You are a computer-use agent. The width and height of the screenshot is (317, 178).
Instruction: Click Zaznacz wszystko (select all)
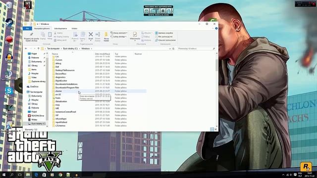click(x=164, y=33)
